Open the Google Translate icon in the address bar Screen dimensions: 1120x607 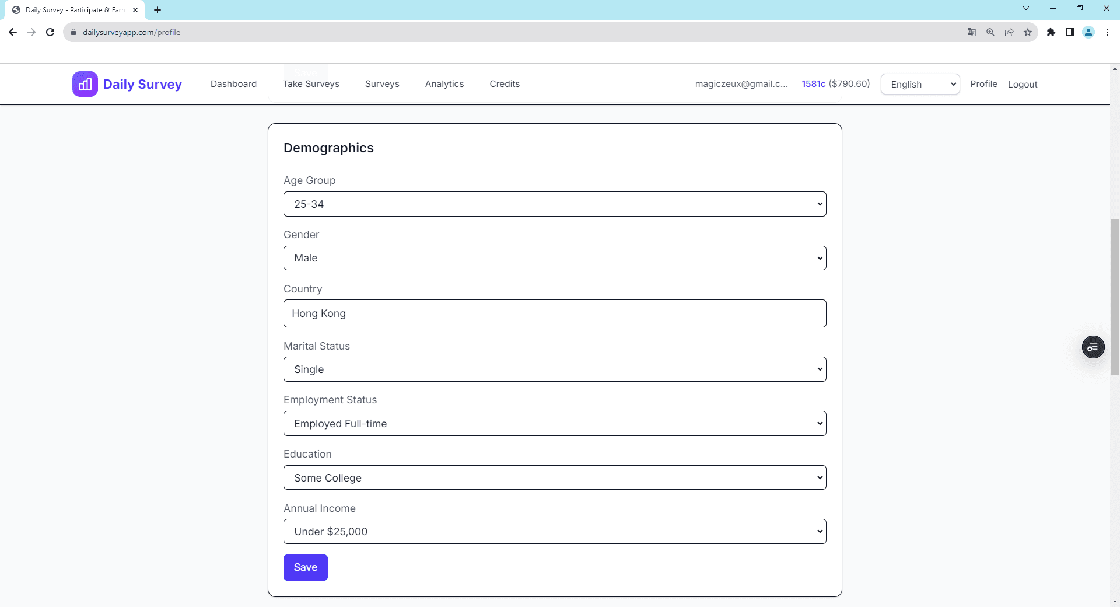tap(972, 32)
